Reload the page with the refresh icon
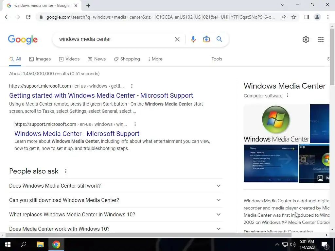The image size is (335, 251). tap(28, 17)
